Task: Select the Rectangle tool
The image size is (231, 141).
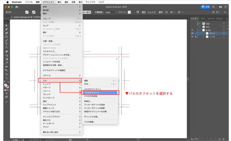Action: click(x=6, y=37)
